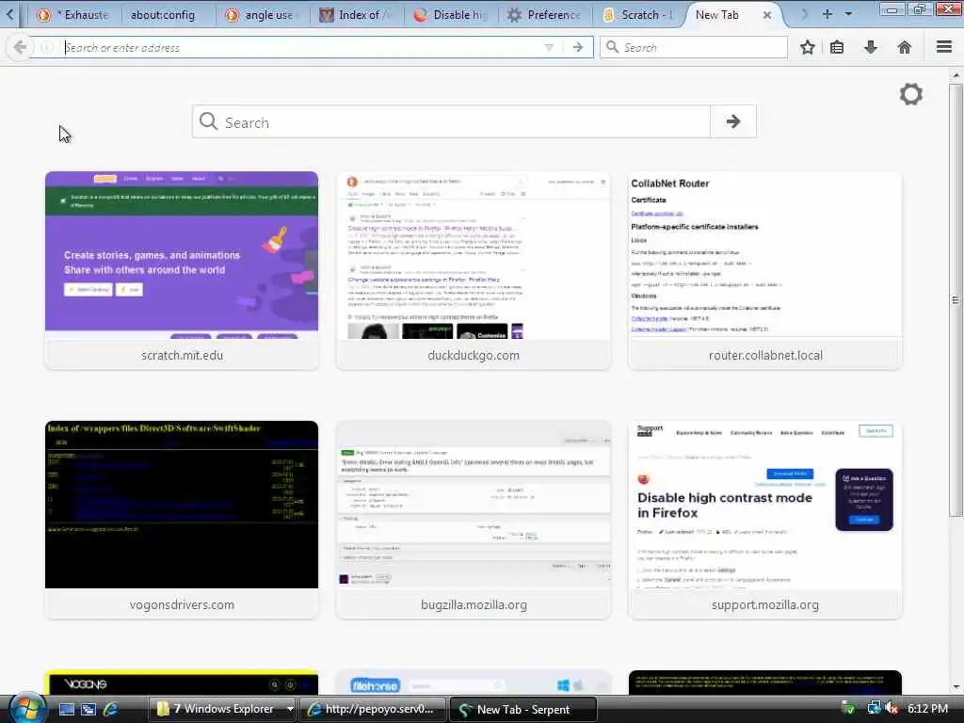Image resolution: width=964 pixels, height=723 pixels.
Task: Switch to the Preferences tab
Action: point(546,15)
